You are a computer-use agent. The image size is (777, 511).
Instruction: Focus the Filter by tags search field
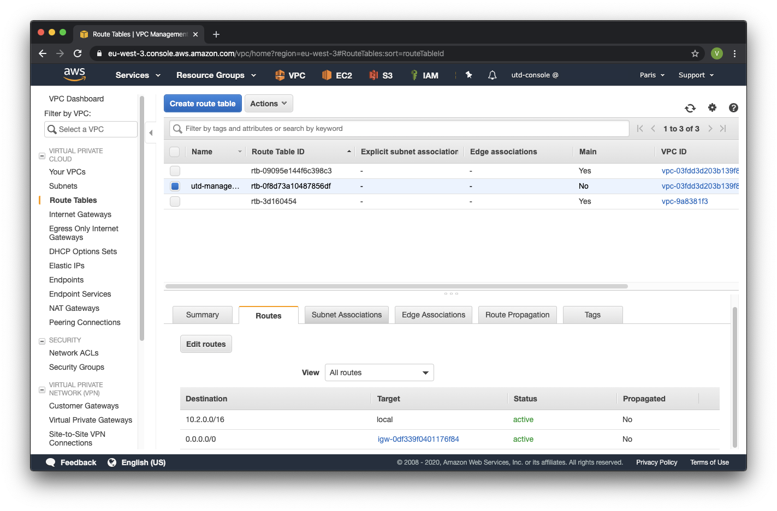coord(400,129)
